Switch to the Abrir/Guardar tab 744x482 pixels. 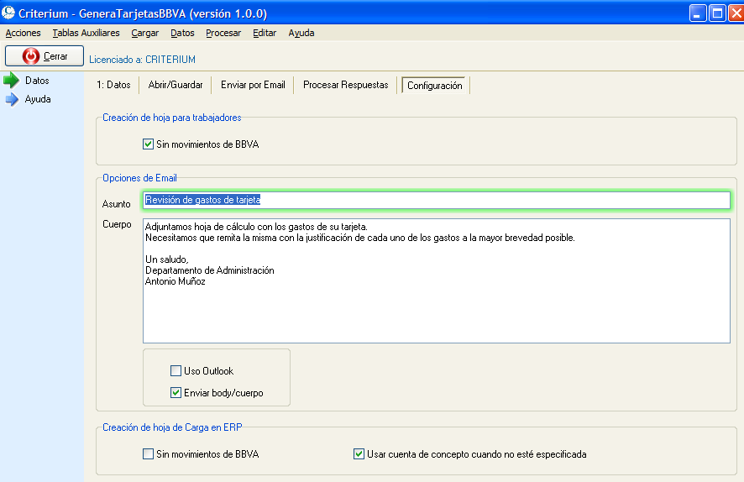(176, 85)
